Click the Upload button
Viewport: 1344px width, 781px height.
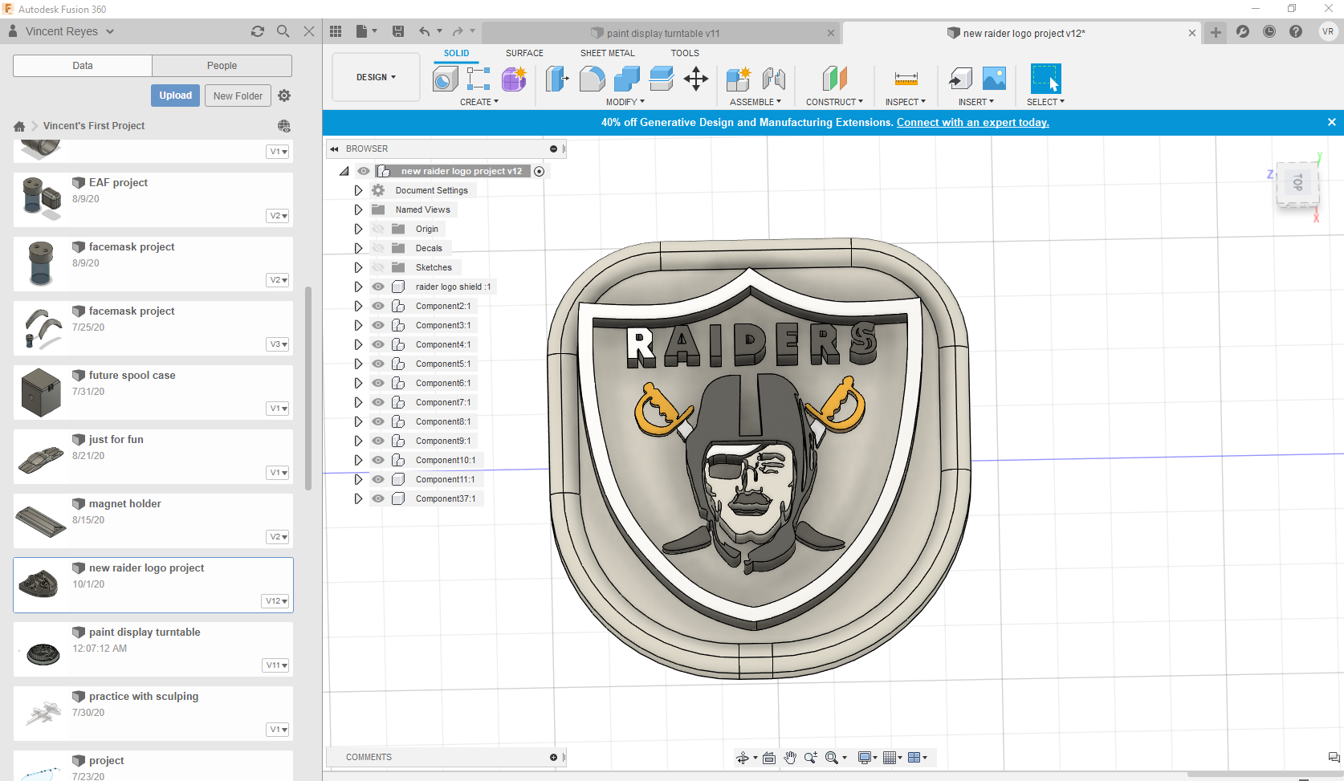(x=175, y=96)
